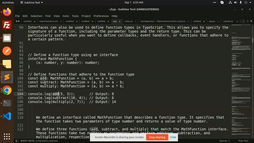Launch Google Chrome from the dock
254x143 pixels.
[x=7, y=90]
